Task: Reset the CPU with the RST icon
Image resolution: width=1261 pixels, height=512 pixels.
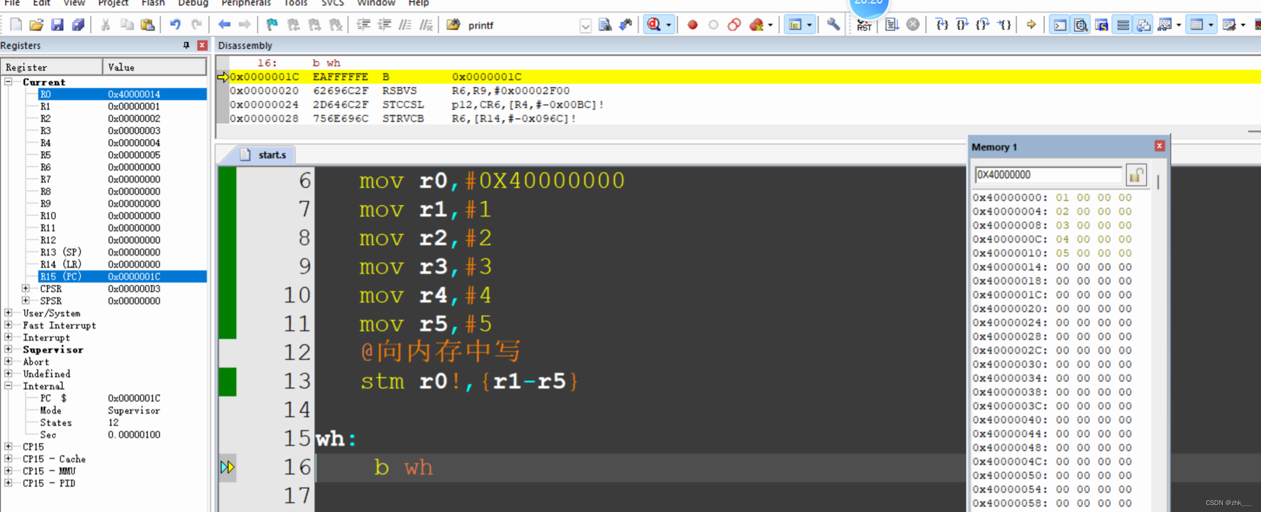Action: click(863, 25)
